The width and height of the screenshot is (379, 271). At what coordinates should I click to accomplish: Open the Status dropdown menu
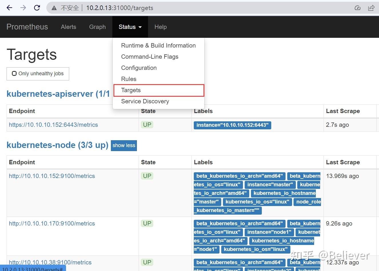tap(130, 27)
